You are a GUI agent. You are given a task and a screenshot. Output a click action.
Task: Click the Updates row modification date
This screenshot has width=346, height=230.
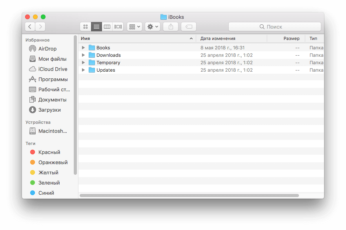point(226,70)
